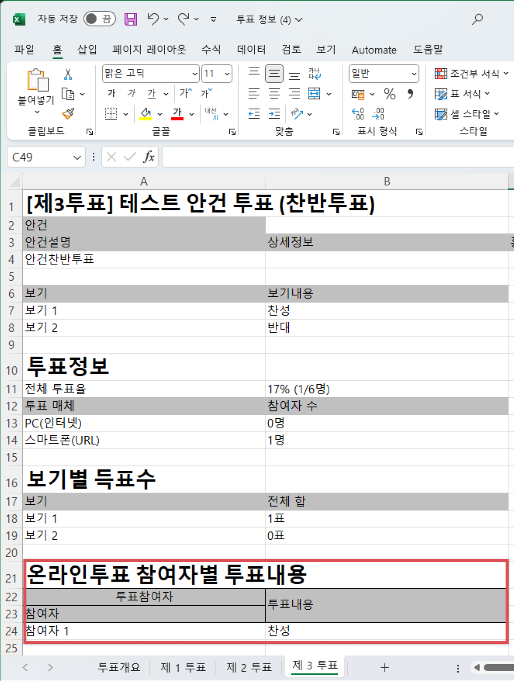The height and width of the screenshot is (681, 514).
Task: Click the Undo arrow icon
Action: [153, 19]
